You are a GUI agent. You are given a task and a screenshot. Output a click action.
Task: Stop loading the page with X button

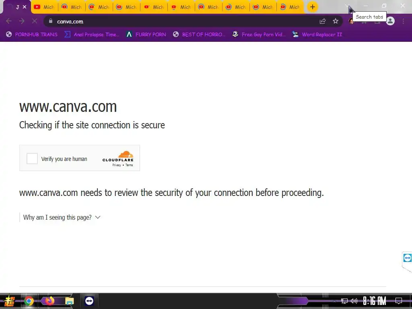point(35,21)
